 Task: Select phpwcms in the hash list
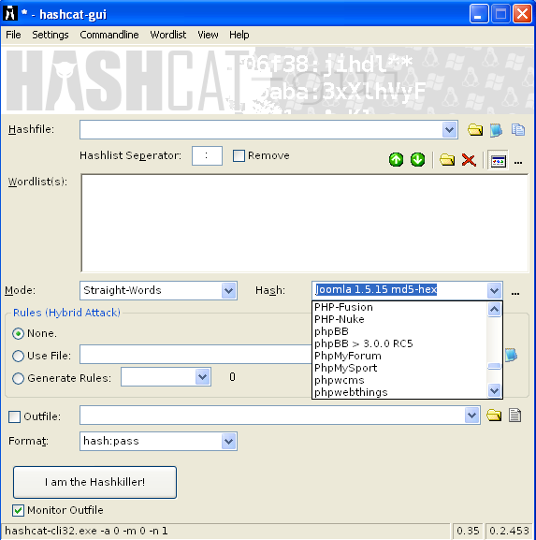pos(339,380)
